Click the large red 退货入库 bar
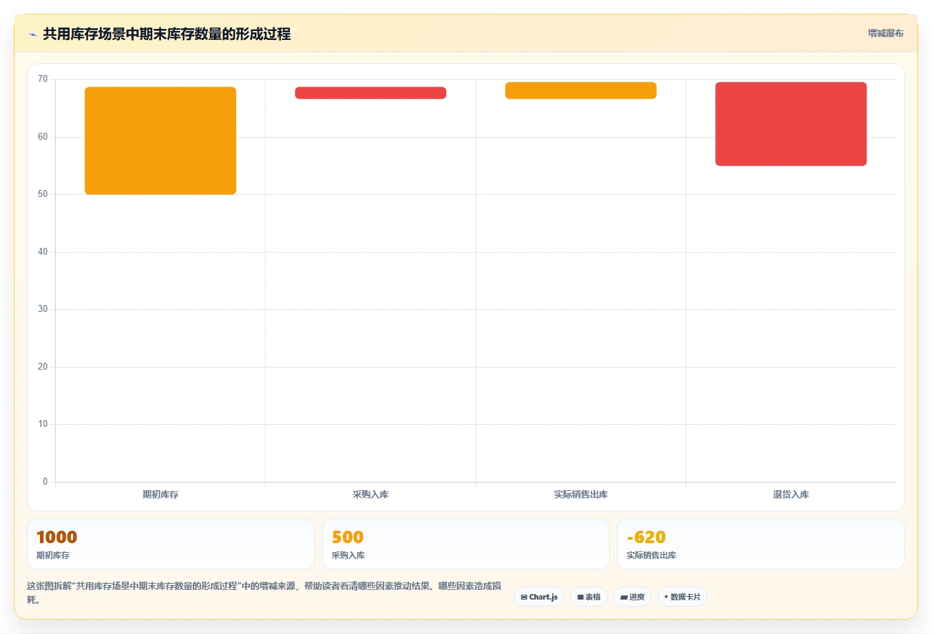The height and width of the screenshot is (634, 932). coord(790,124)
